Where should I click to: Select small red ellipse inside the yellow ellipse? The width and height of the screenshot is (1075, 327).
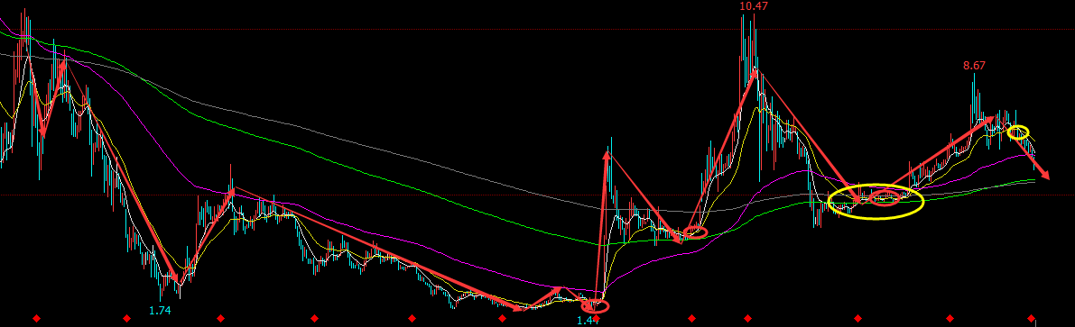pos(885,198)
